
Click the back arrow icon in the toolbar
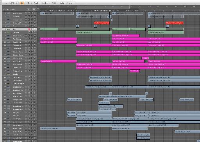[x=6, y=3]
